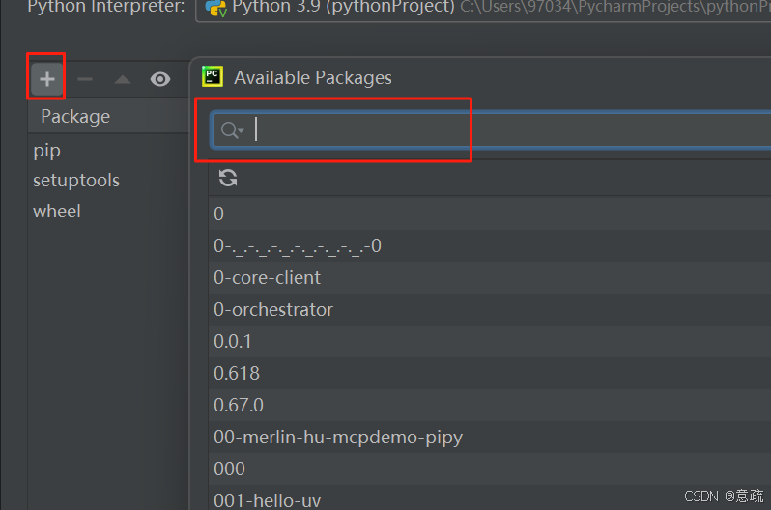
Task: Click the plus icon to add package
Action: 47,79
